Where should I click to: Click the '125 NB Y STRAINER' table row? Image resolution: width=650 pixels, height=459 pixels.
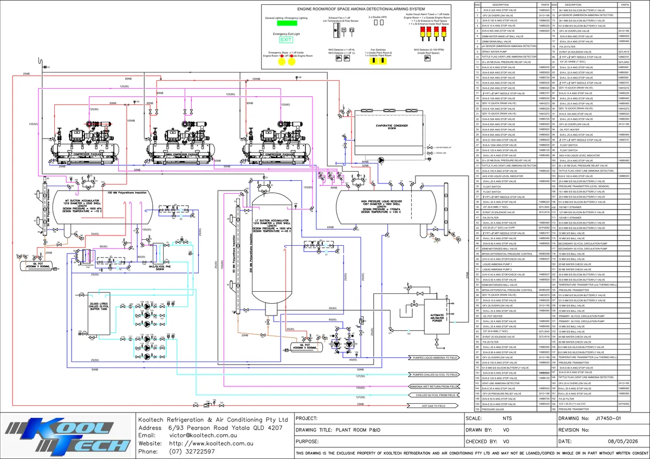tap(590, 217)
